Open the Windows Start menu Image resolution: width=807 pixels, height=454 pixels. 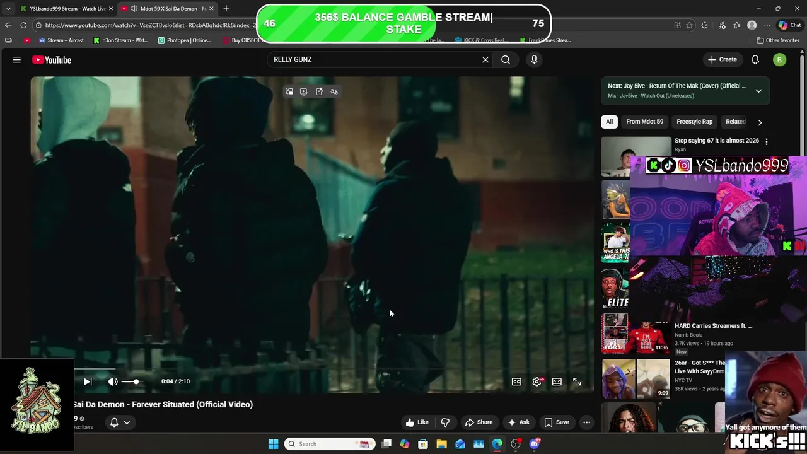tap(273, 444)
